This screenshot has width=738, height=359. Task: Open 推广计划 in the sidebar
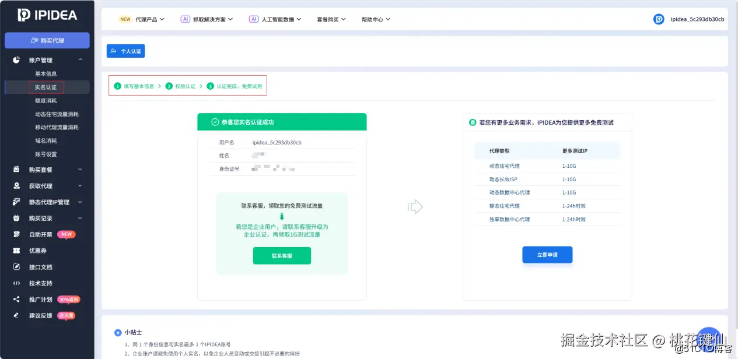pyautogui.click(x=41, y=300)
